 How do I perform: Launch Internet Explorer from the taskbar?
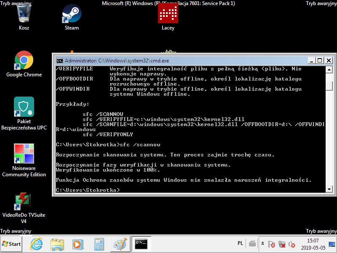click(x=36, y=244)
